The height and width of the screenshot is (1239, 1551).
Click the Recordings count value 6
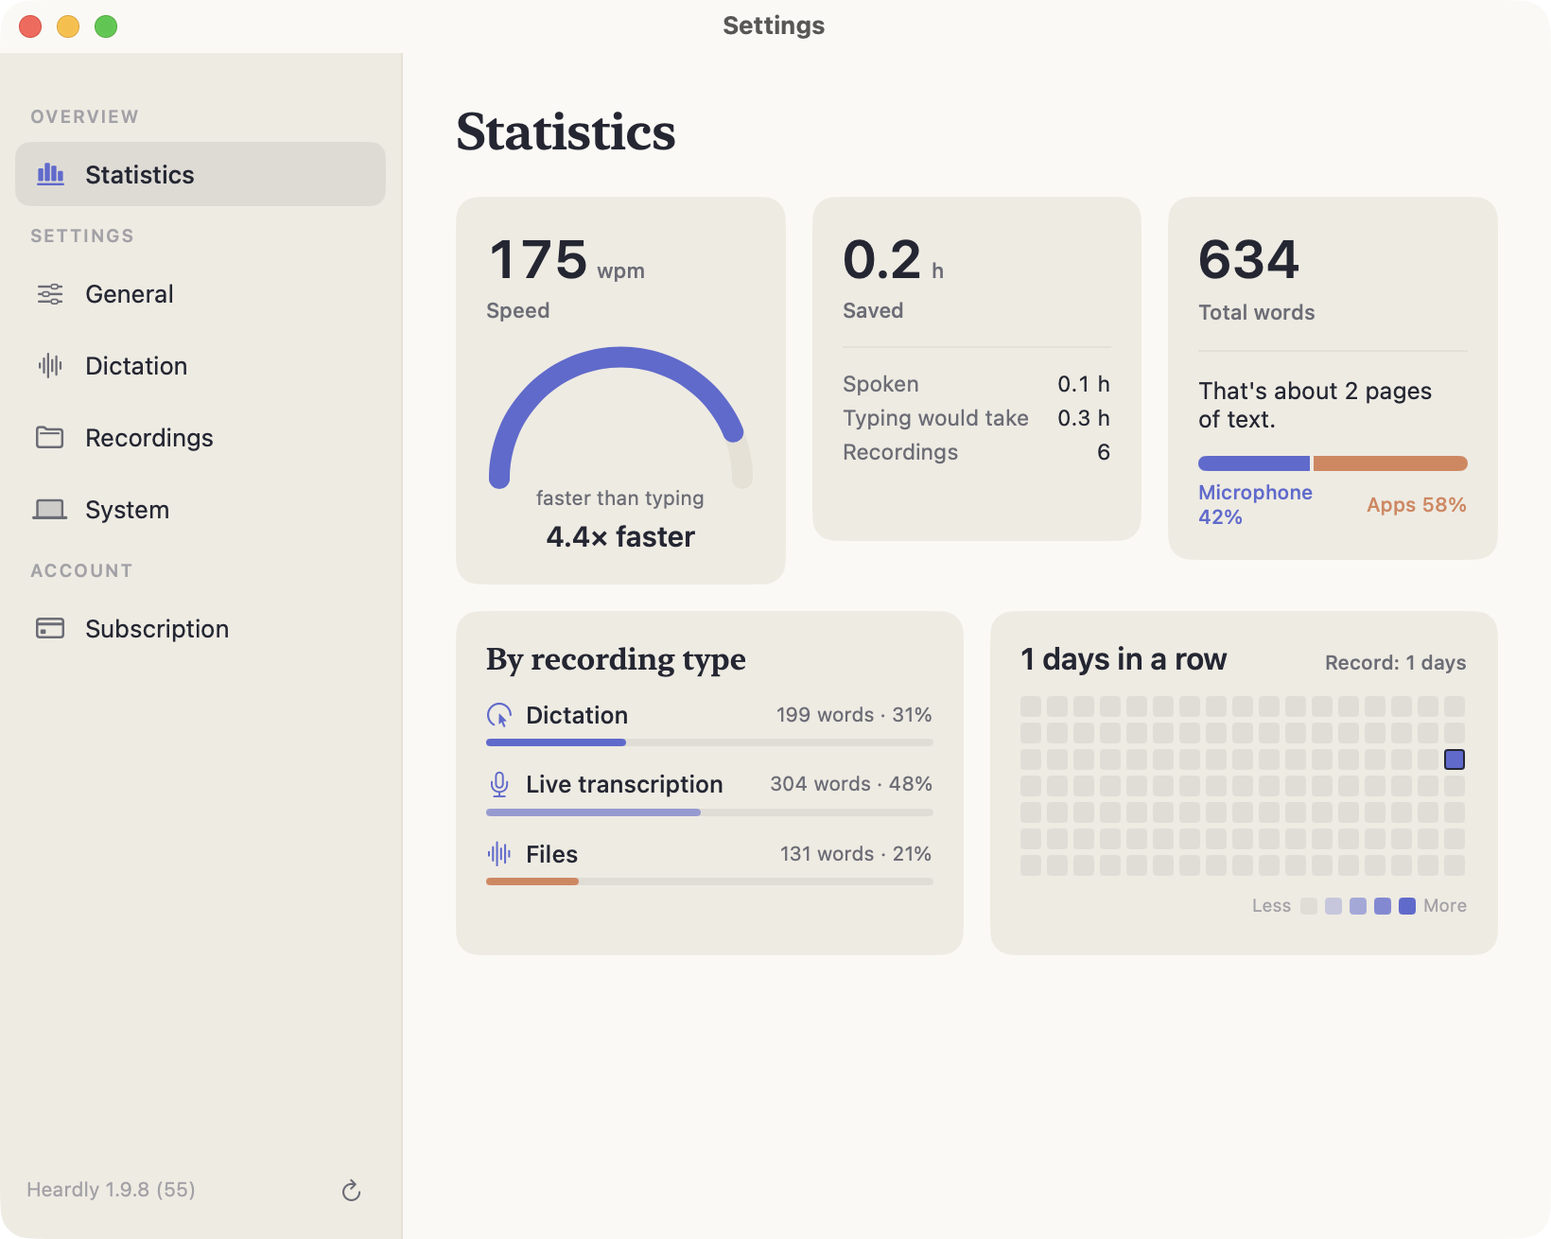point(1104,452)
